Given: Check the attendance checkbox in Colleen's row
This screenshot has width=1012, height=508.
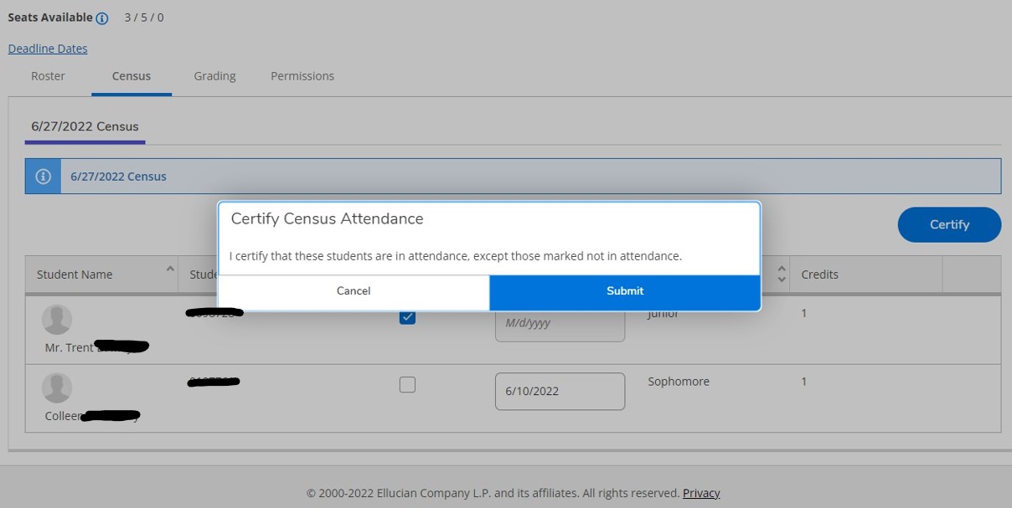Looking at the screenshot, I should pyautogui.click(x=407, y=385).
